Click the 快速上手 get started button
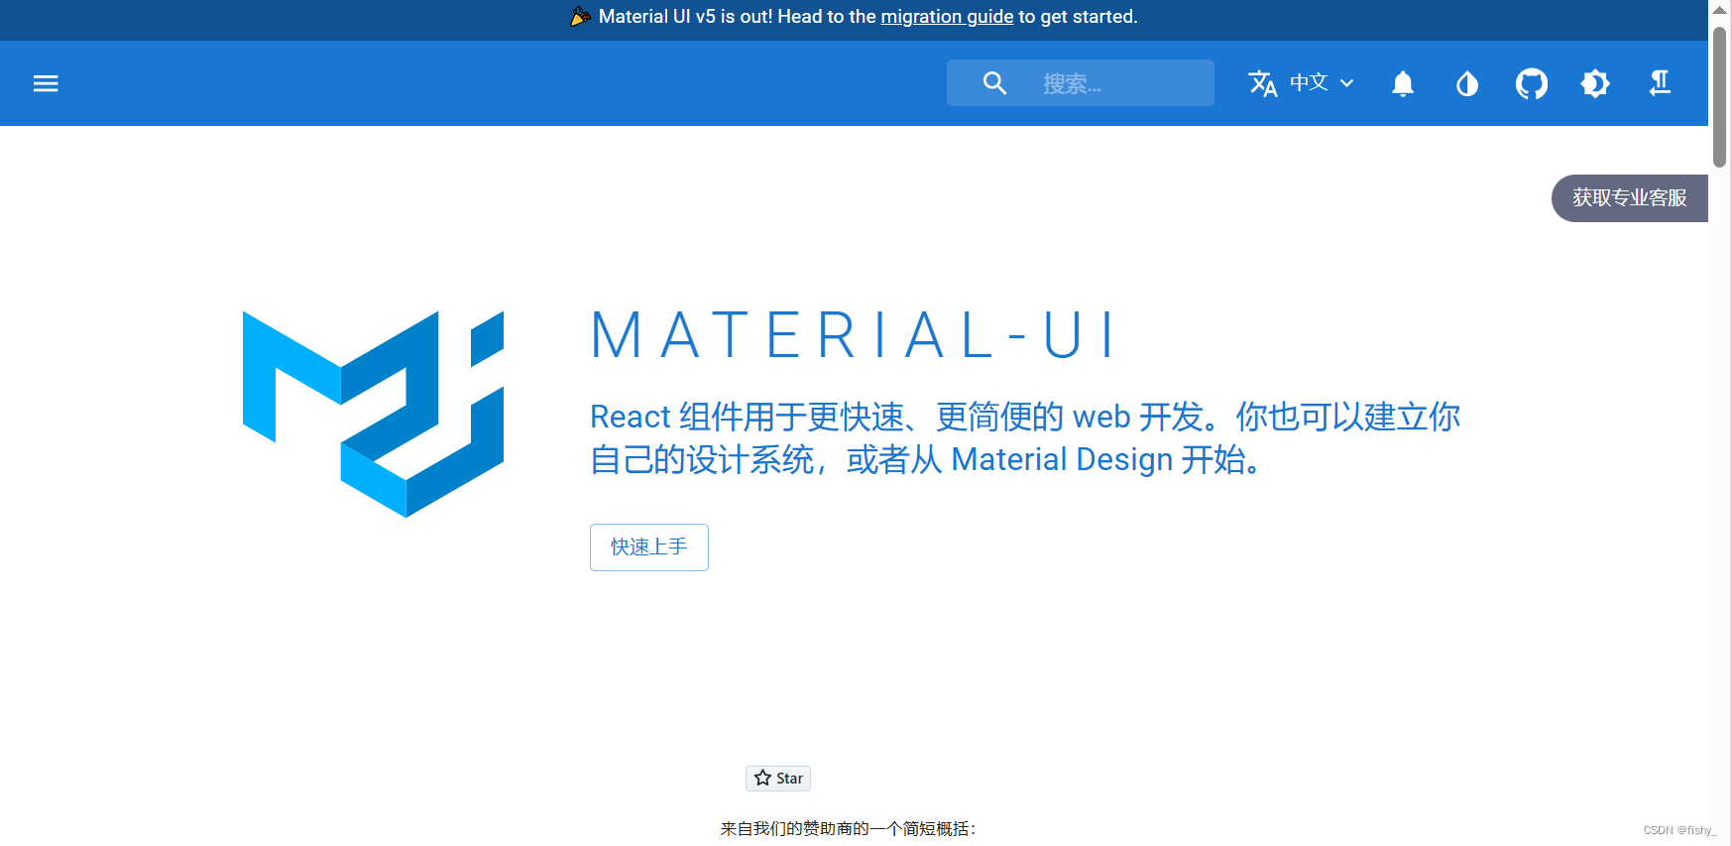The height and width of the screenshot is (846, 1732). coord(649,547)
